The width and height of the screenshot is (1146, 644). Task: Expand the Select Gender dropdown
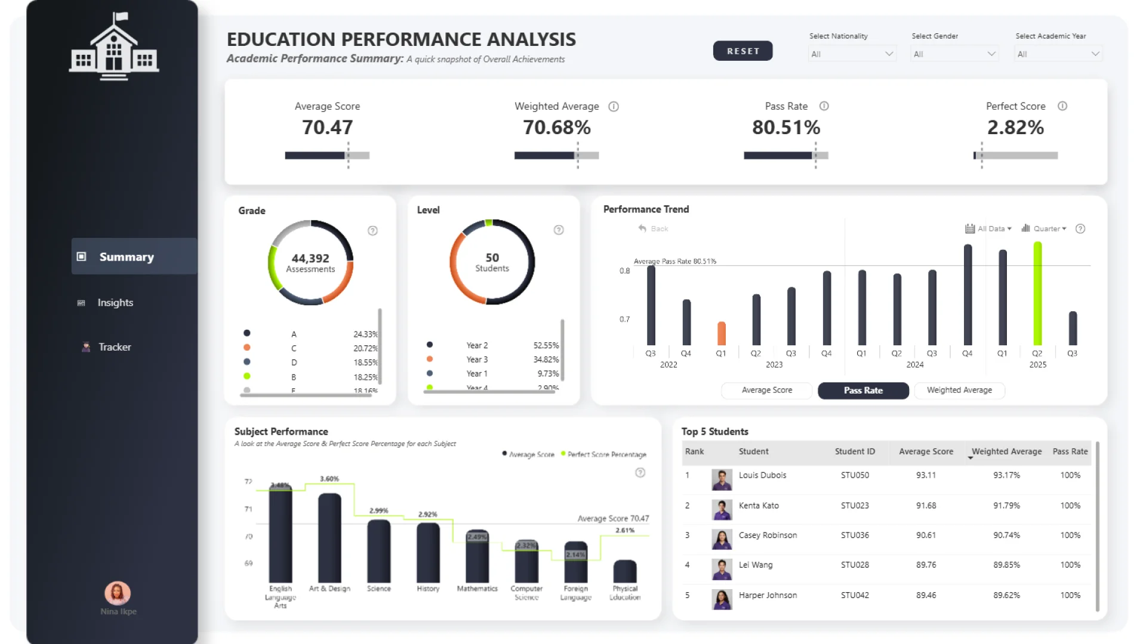click(954, 54)
